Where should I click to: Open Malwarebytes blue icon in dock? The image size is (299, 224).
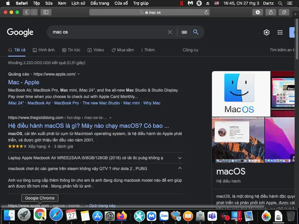[152, 216]
